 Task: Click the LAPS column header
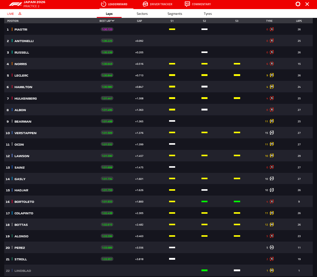[x=299, y=21]
